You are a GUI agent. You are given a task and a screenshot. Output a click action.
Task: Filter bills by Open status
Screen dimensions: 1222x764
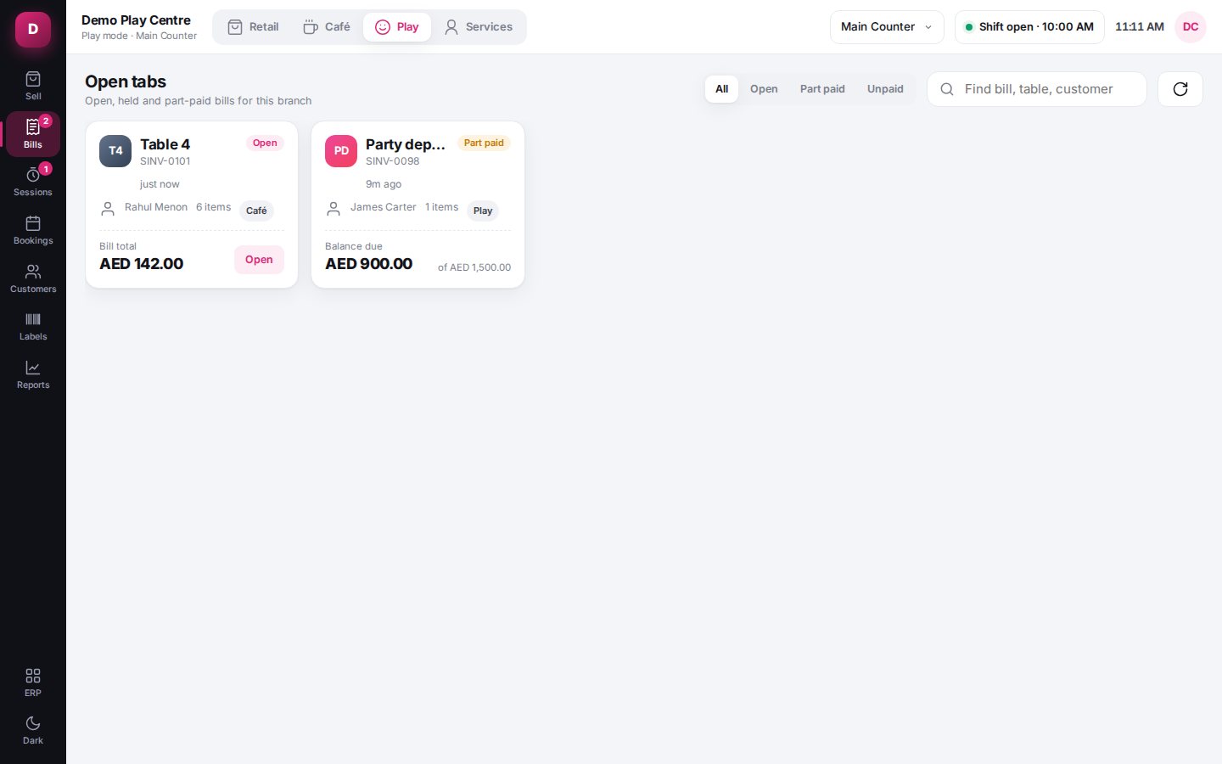[764, 89]
